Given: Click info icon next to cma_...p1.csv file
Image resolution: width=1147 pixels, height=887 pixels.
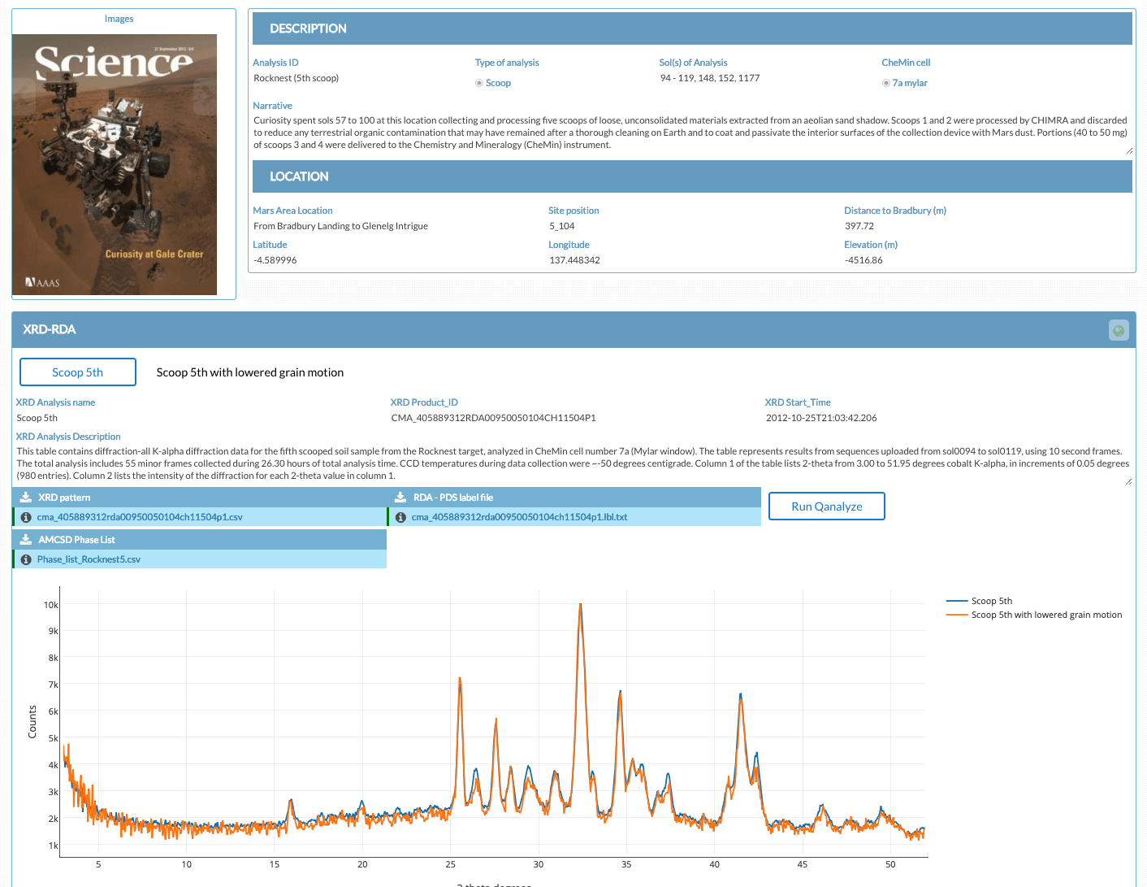Looking at the screenshot, I should pyautogui.click(x=26, y=517).
